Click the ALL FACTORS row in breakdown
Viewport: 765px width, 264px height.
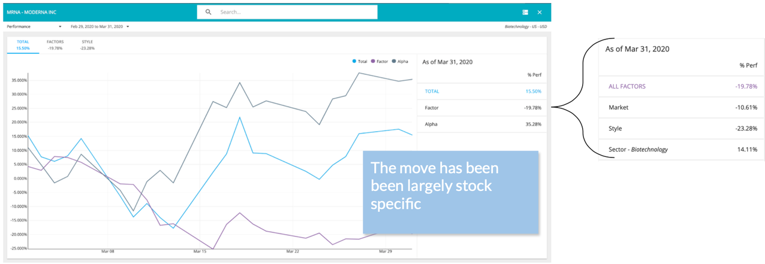(682, 86)
